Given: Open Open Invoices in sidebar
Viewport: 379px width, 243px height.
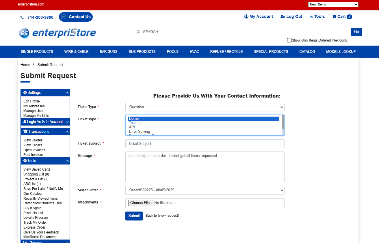Looking at the screenshot, I should click(x=34, y=150).
